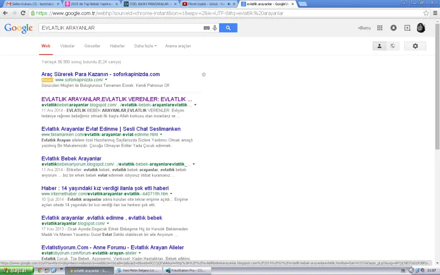Click the ad info icon beside the sponsored result
Viewport: 440px width, 275px height.
pyautogui.click(x=204, y=74)
